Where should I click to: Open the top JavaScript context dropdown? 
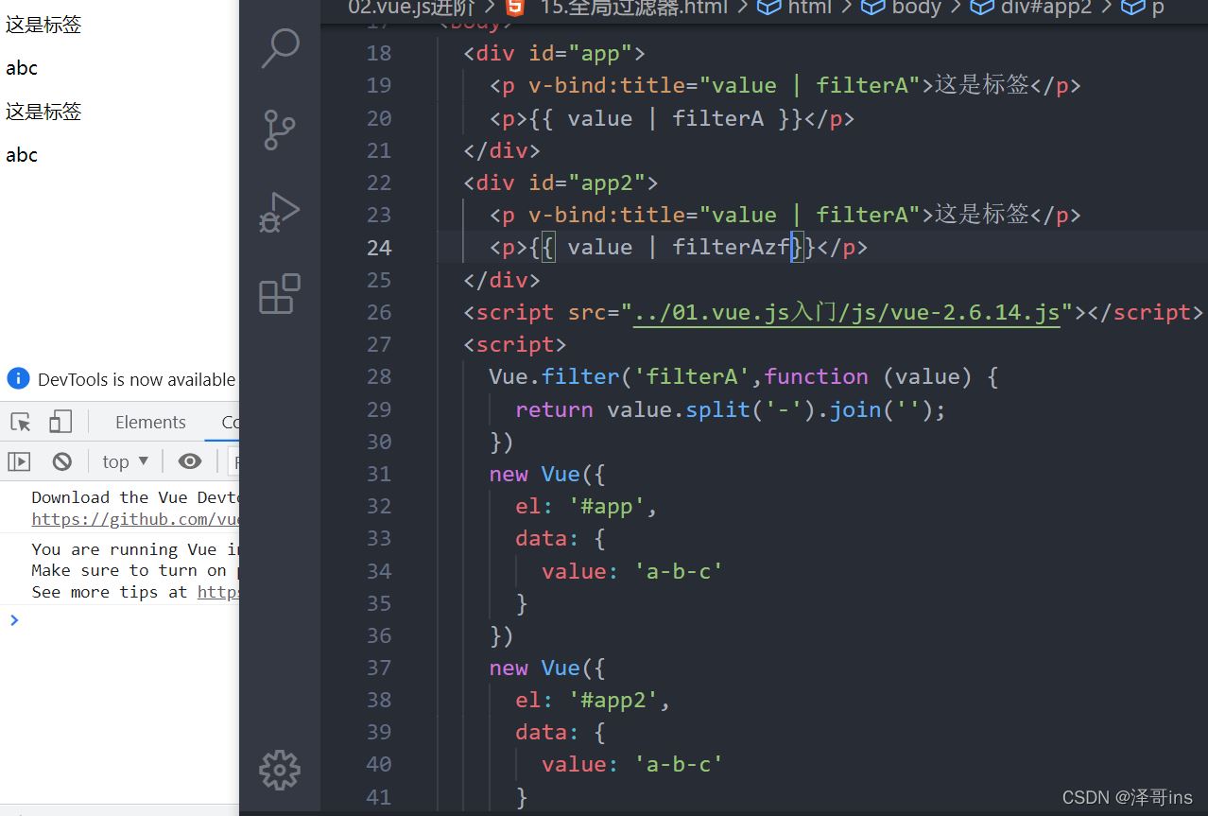[x=125, y=461]
